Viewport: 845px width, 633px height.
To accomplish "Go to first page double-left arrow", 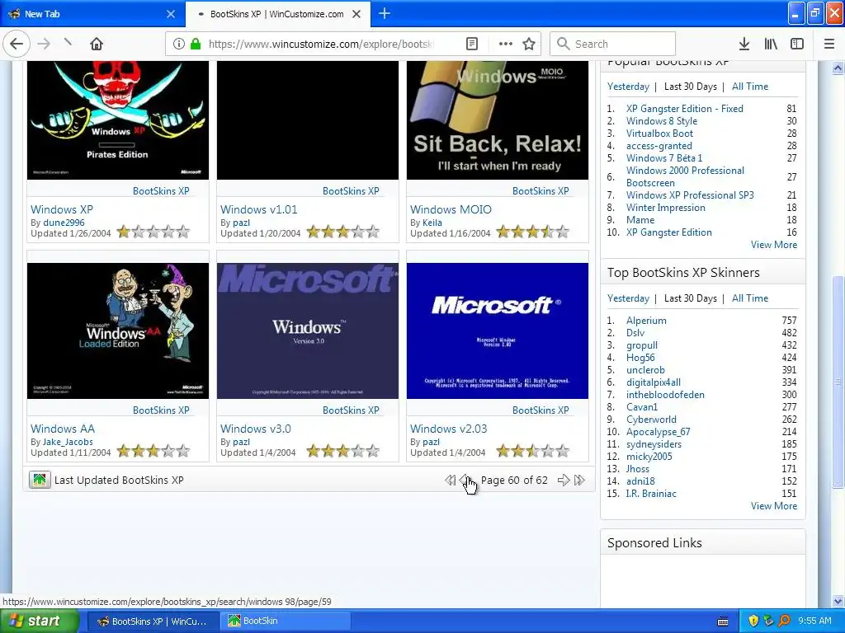I will pos(450,481).
